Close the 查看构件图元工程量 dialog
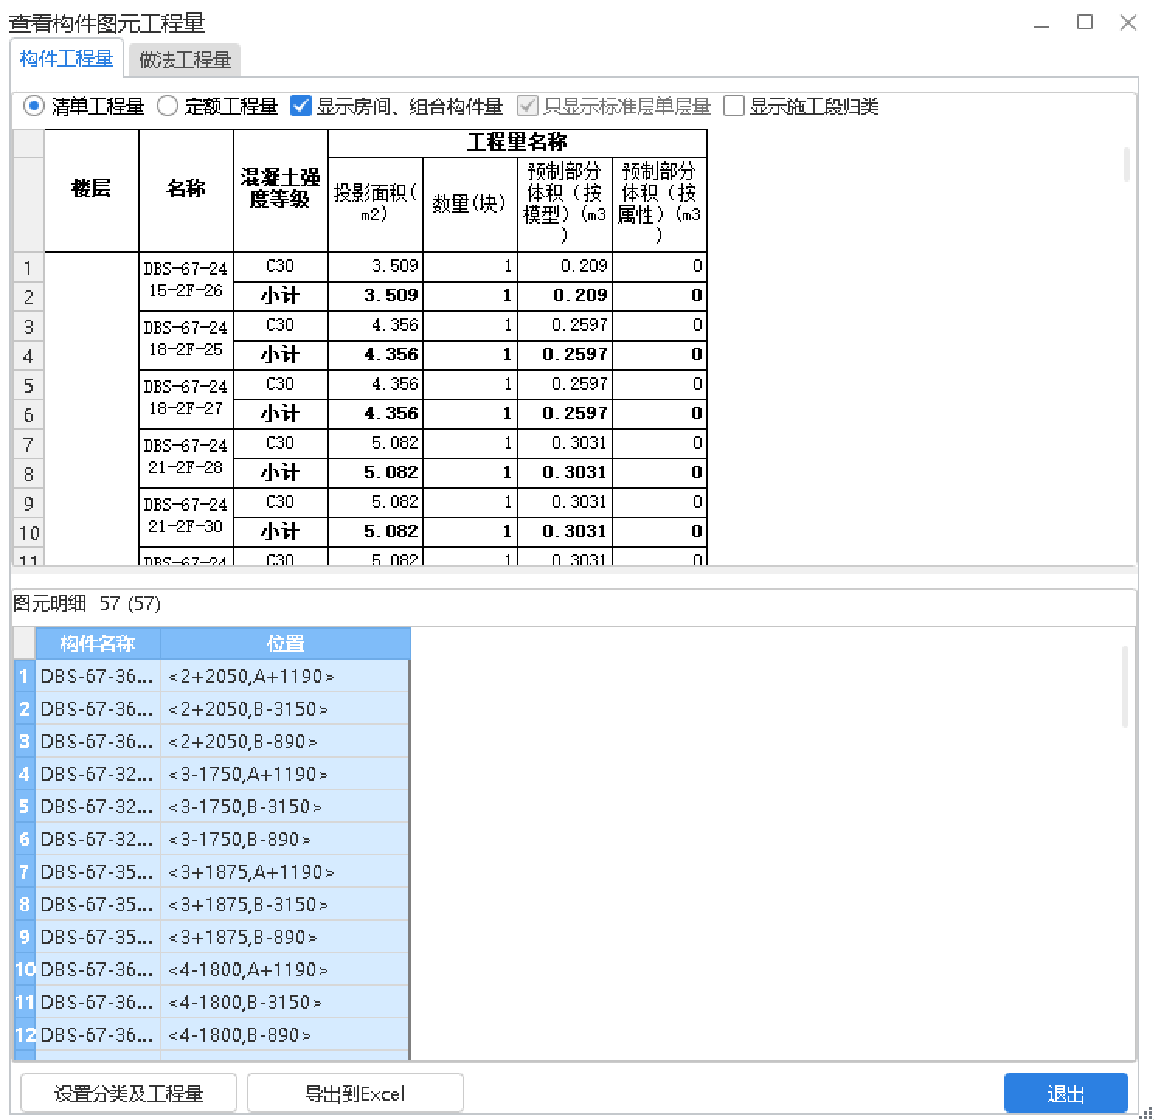 (x=1128, y=23)
